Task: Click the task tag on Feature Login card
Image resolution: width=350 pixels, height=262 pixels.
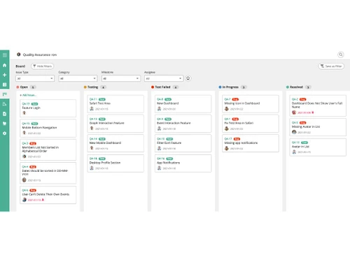Action: pyautogui.click(x=34, y=103)
